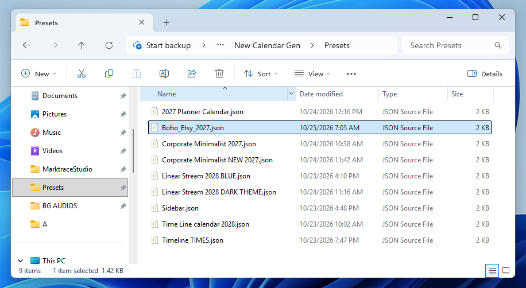Navigate to New Calendar Gen breadcrumb
This screenshot has width=526, height=288.
coord(267,45)
